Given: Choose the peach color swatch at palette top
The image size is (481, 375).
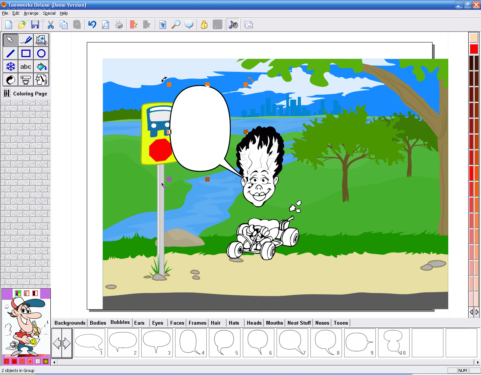Looking at the screenshot, I should [x=474, y=38].
